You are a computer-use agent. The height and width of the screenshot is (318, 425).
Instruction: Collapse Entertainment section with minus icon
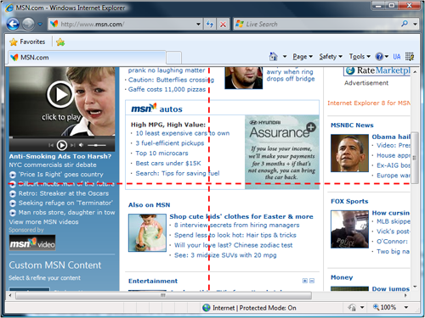pos(312,281)
